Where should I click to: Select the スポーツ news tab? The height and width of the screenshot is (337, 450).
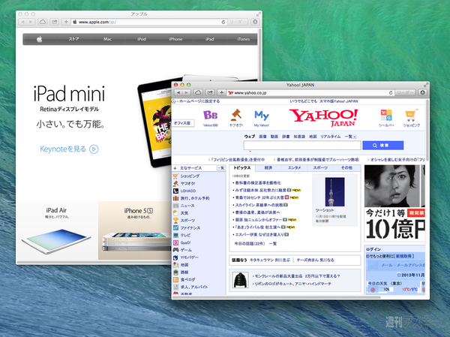pos(320,168)
